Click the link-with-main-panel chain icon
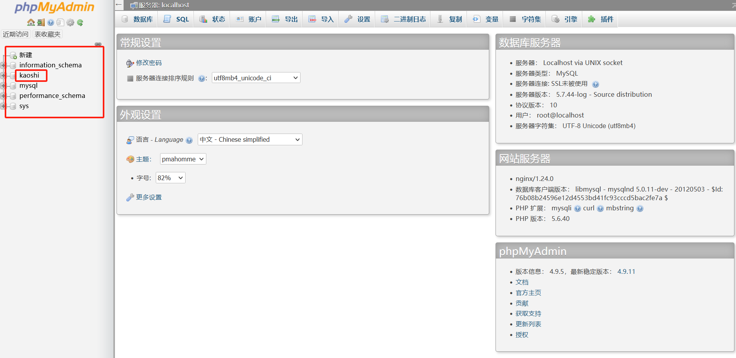Screen dimensions: 736x358 click(x=98, y=44)
